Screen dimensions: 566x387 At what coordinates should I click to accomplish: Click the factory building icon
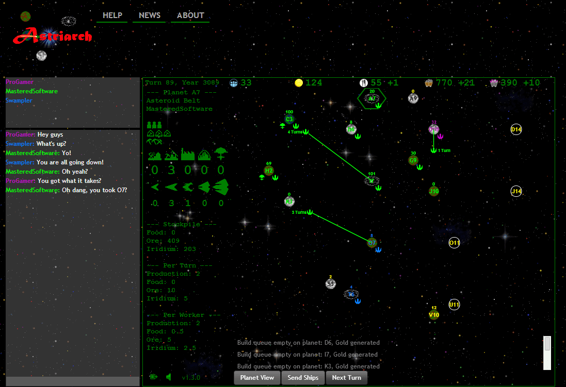click(187, 154)
